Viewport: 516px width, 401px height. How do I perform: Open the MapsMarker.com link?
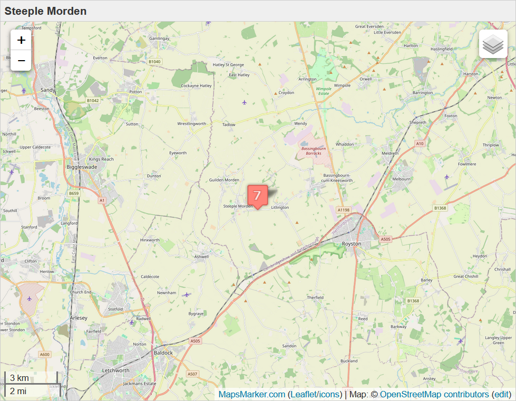252,395
